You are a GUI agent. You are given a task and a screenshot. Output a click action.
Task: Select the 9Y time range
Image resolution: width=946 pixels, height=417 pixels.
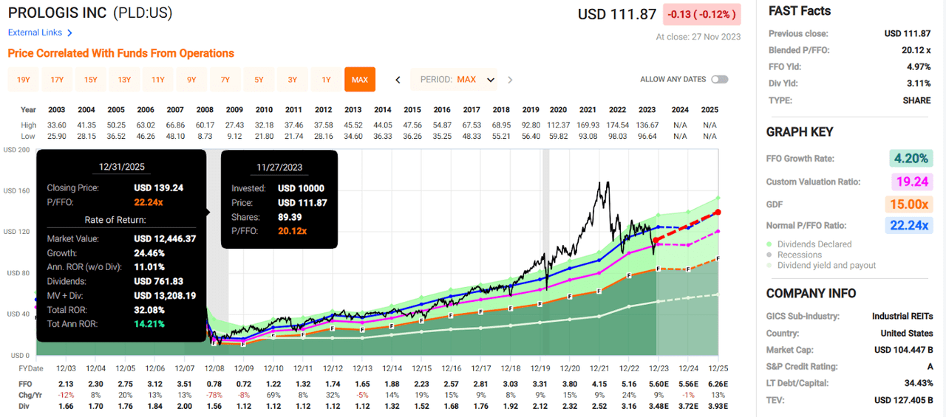tap(191, 79)
